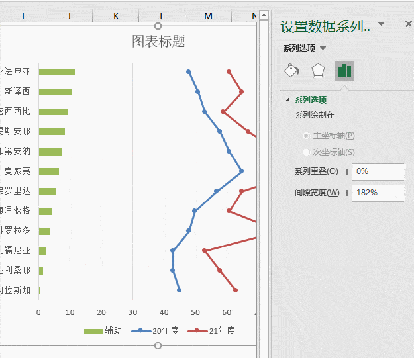Click the 21年度 legend entry
The height and width of the screenshot is (358, 414).
point(211,331)
